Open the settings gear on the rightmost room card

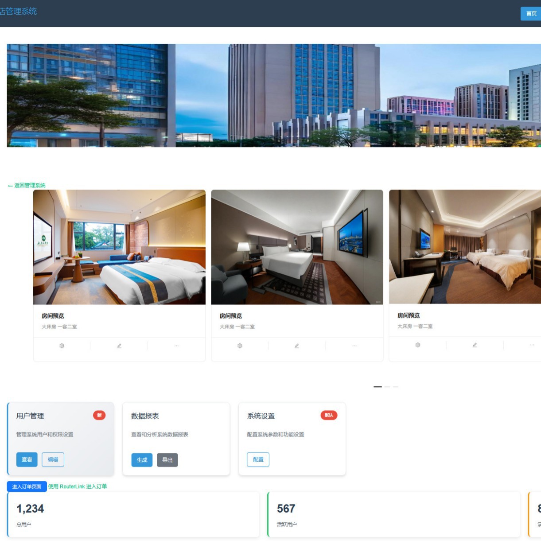coord(417,344)
